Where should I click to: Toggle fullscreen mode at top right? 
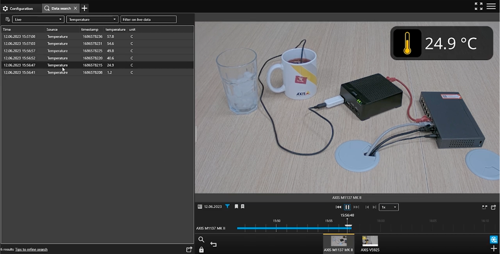click(478, 6)
